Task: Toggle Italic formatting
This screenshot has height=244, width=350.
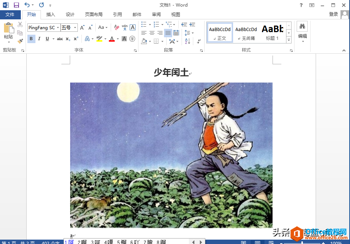Action: click(39, 39)
